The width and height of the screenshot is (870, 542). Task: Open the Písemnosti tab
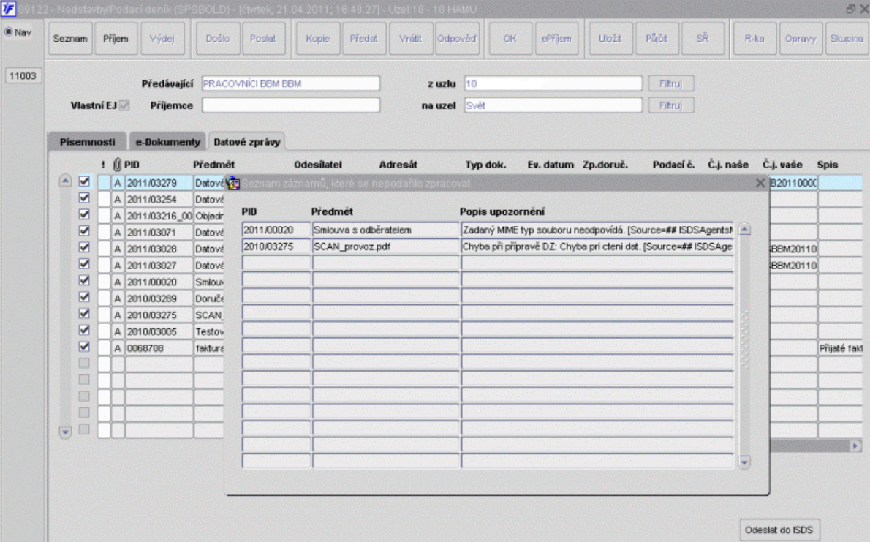click(88, 142)
